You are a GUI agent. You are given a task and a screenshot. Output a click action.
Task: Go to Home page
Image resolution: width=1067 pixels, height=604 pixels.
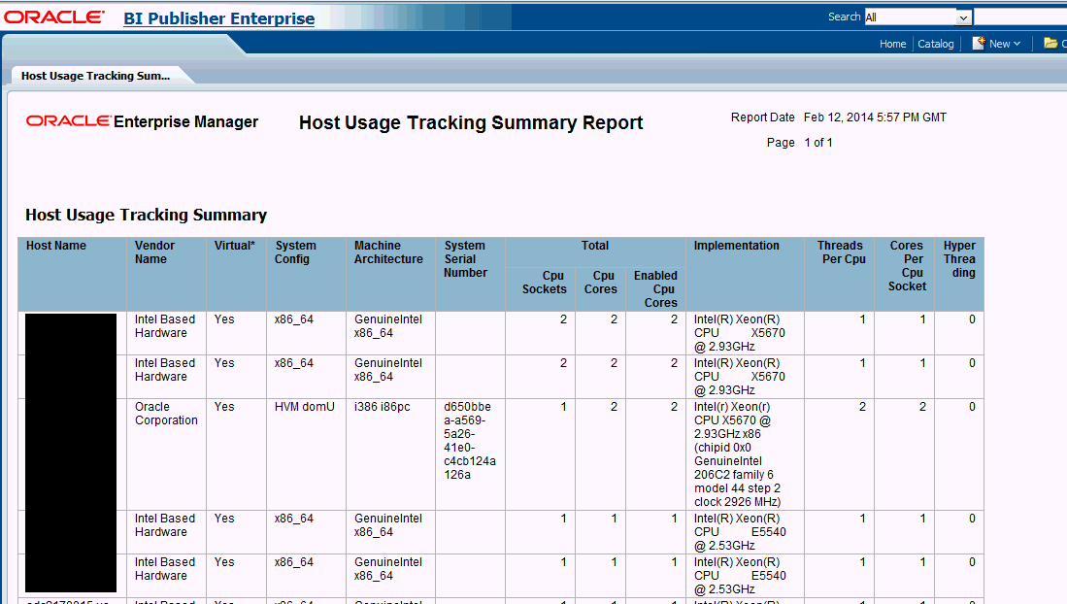point(892,44)
